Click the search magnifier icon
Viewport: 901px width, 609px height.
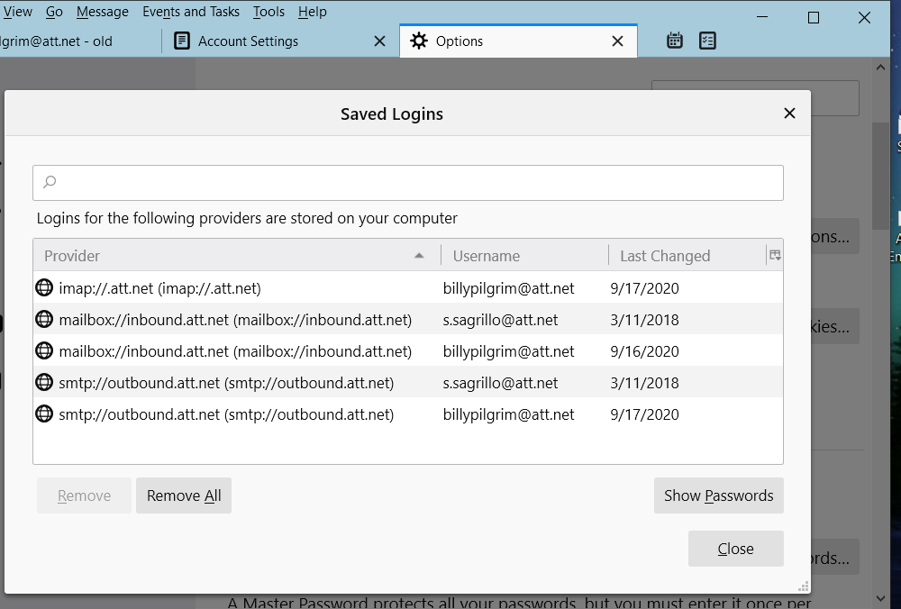tap(50, 183)
